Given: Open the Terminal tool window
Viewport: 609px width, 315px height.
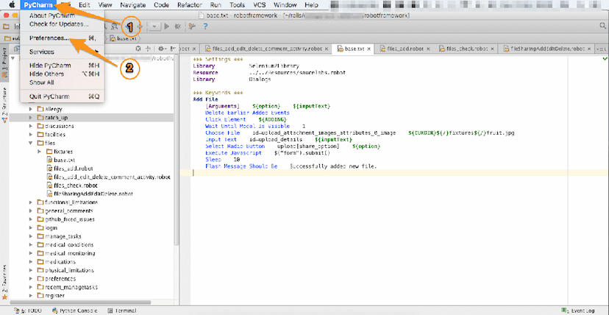Looking at the screenshot, I should (122, 311).
